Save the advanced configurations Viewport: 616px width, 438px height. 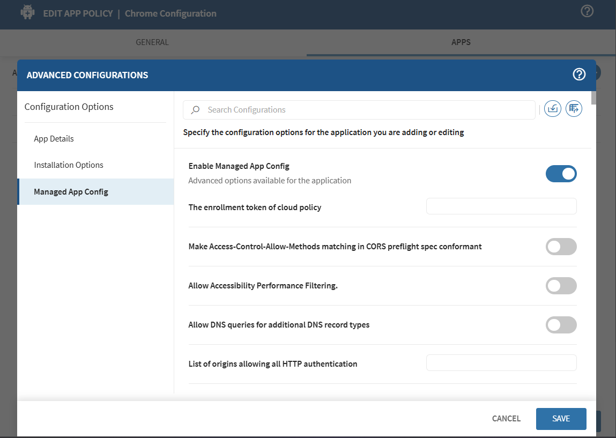coord(561,418)
